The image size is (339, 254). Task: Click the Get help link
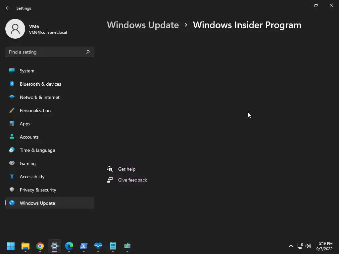[127, 169]
